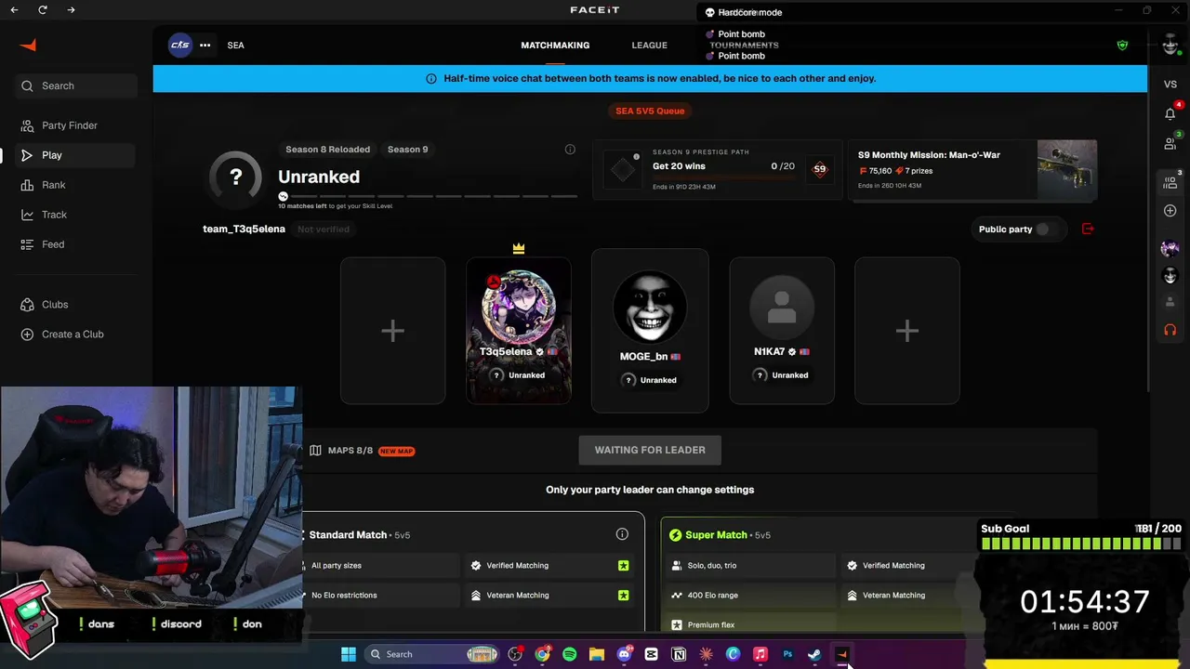Open File Explorer from the taskbar
The image size is (1190, 669).
(597, 654)
